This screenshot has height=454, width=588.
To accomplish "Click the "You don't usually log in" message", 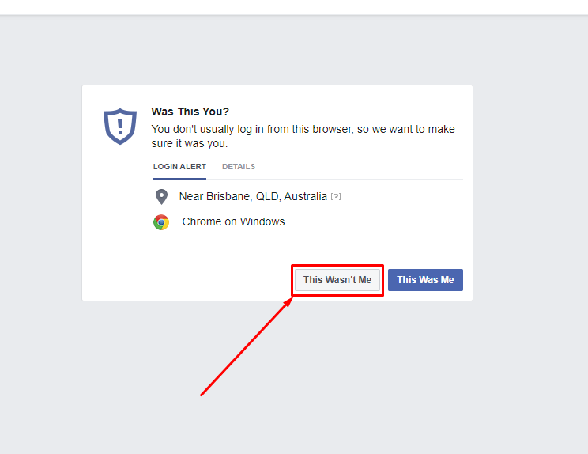I will pos(303,136).
